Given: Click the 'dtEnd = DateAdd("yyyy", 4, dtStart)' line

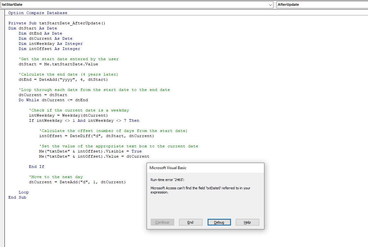Looking at the screenshot, I should coord(63,80).
